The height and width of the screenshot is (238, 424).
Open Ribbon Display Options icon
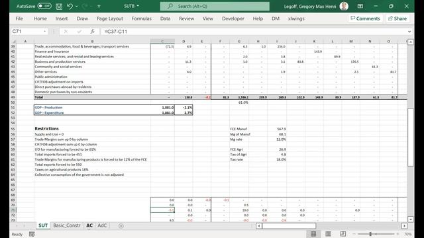pyautogui.click(x=360, y=6)
